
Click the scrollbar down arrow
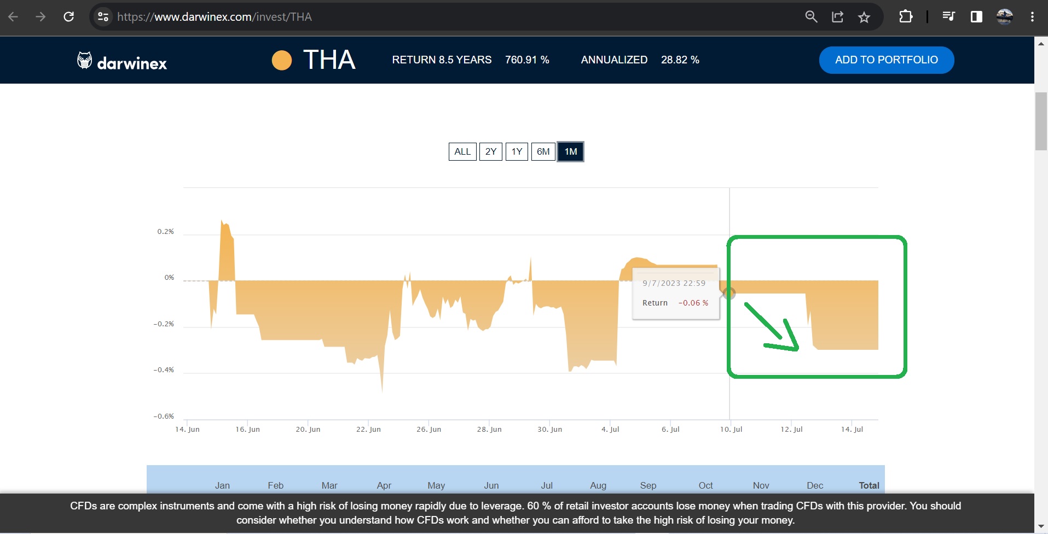click(x=1041, y=526)
